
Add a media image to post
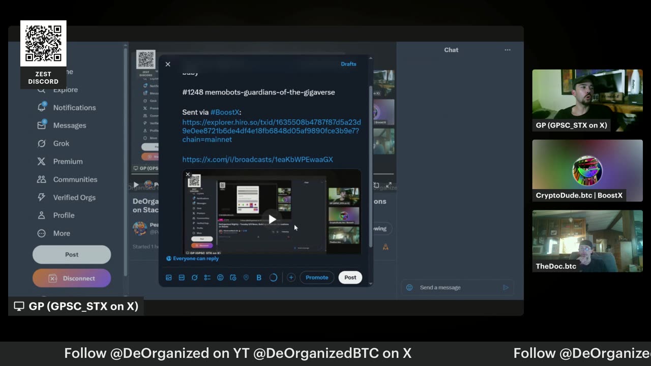(169, 278)
